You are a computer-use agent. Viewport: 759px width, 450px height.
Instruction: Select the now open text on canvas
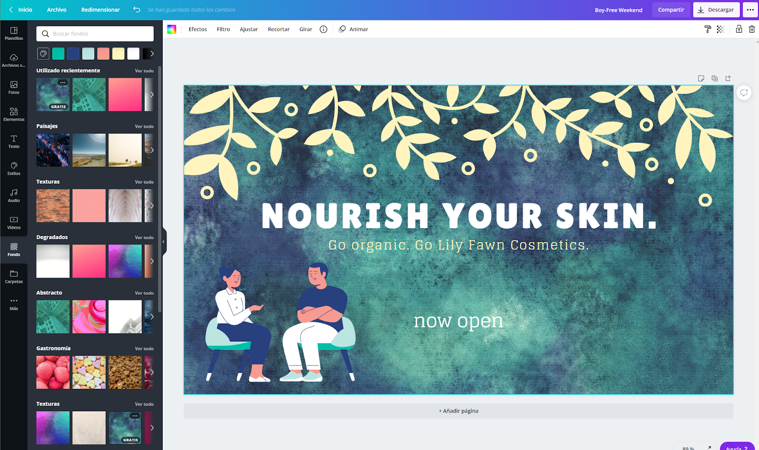click(x=458, y=321)
